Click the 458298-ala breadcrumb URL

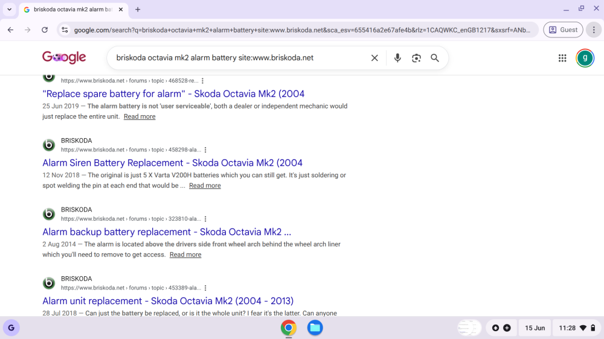[x=131, y=150]
